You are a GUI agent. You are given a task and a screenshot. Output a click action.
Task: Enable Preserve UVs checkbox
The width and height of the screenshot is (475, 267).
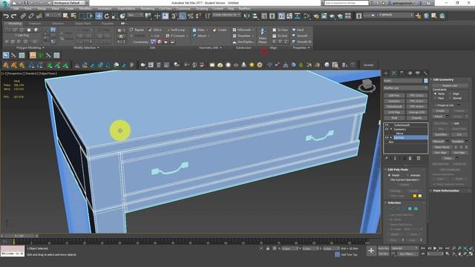coord(436,105)
